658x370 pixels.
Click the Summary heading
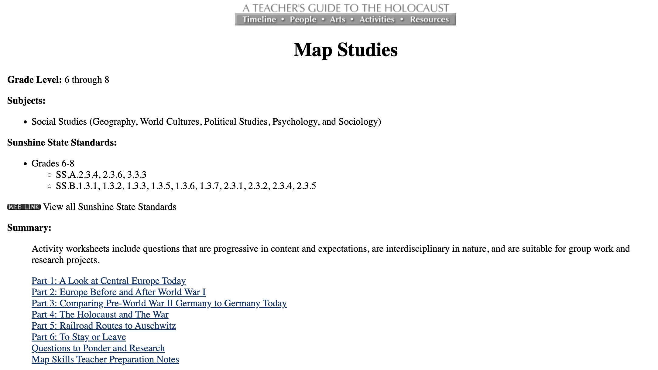(x=29, y=227)
